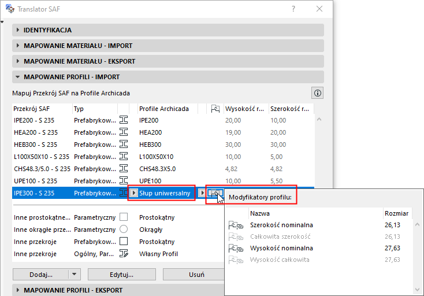
Task: Click the I-beam icon in CHS48.3/5.0 row
Action: tap(124, 169)
